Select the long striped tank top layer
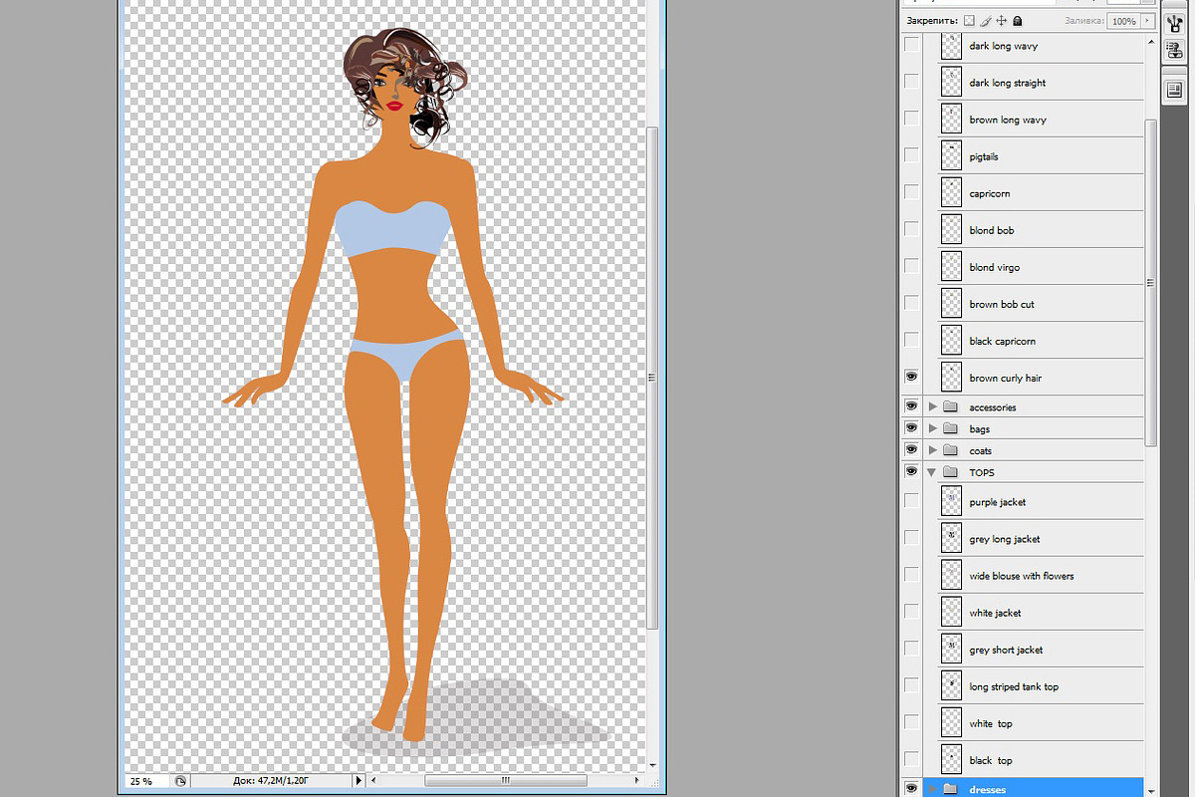Image resolution: width=1195 pixels, height=797 pixels. pyautogui.click(x=1043, y=686)
